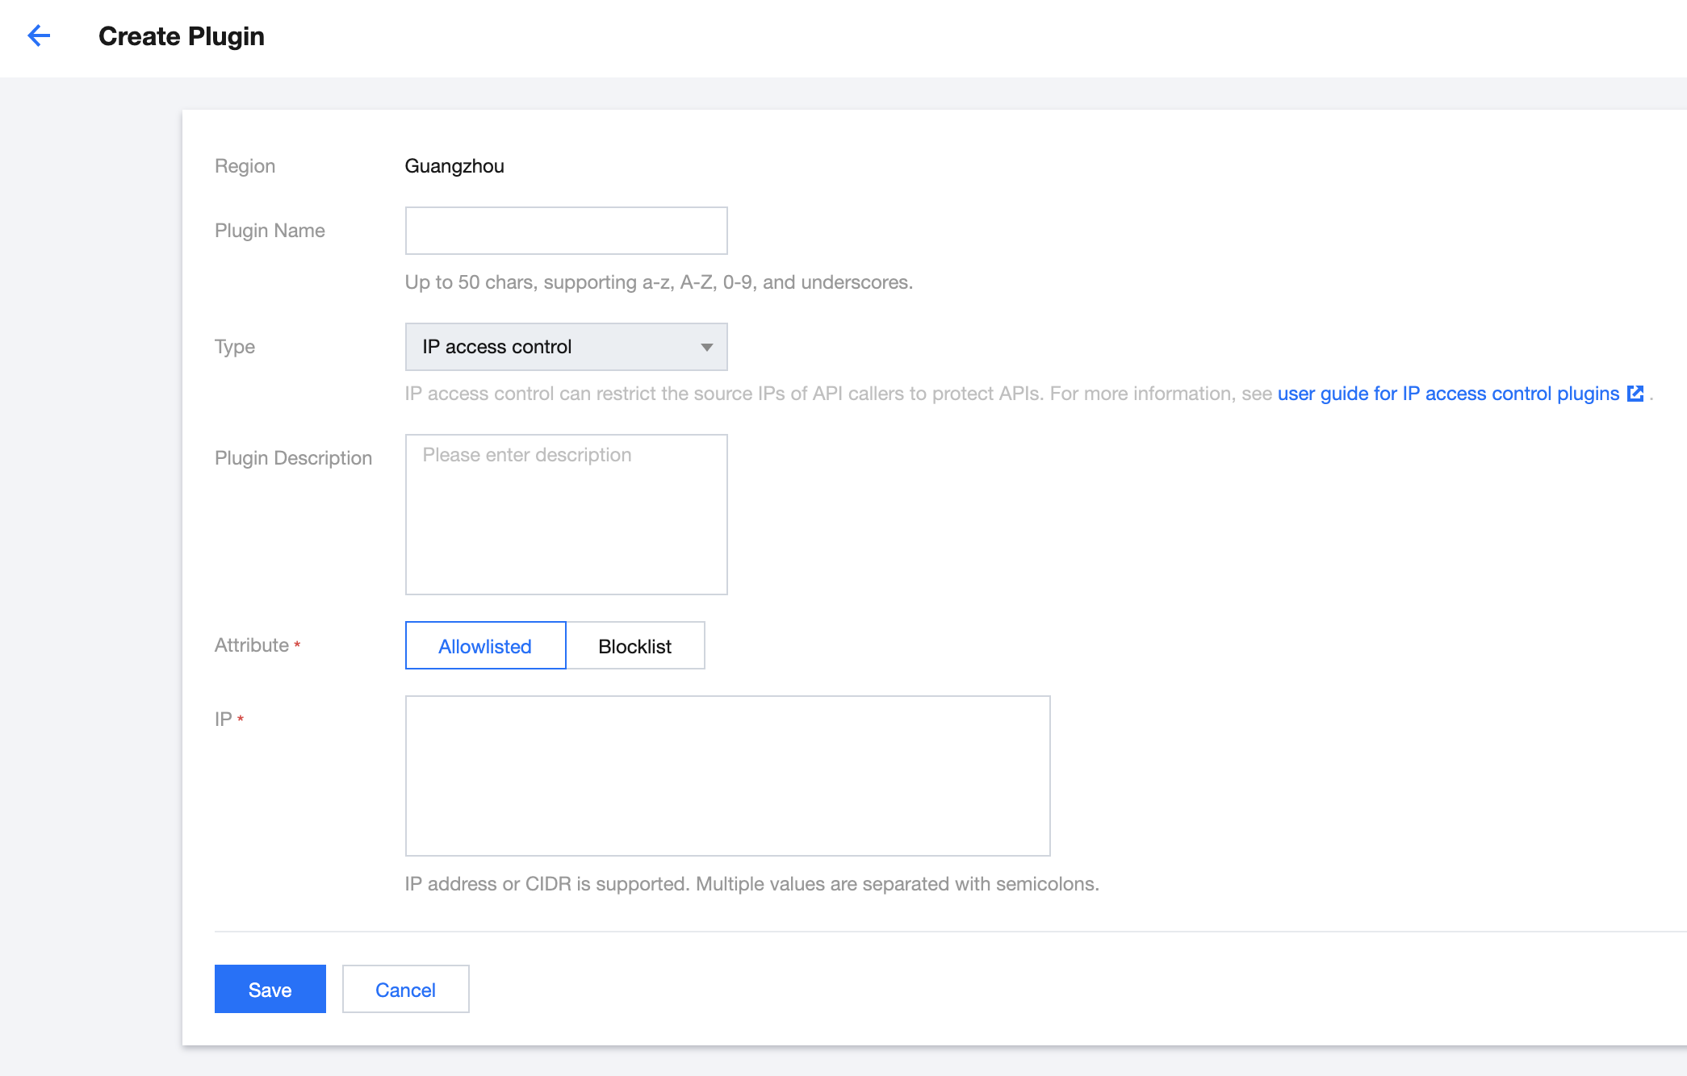Click the large IP address text box
1687x1076 pixels.
727,775
